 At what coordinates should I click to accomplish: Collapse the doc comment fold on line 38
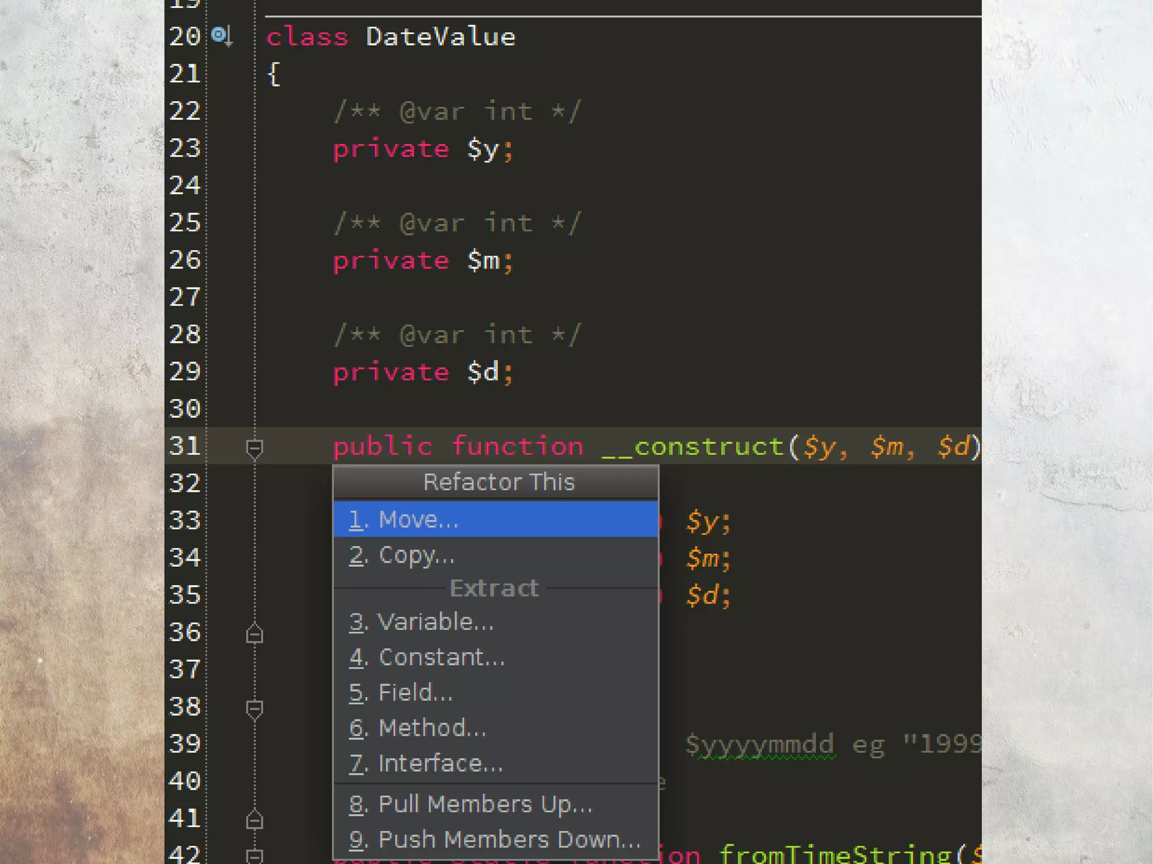coord(254,709)
